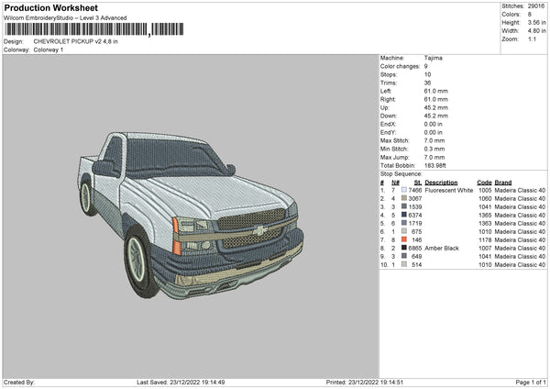Image resolution: width=550 pixels, height=389 pixels.
Task: Click the Chevrolet pickup embroidery design preview
Action: [191, 216]
